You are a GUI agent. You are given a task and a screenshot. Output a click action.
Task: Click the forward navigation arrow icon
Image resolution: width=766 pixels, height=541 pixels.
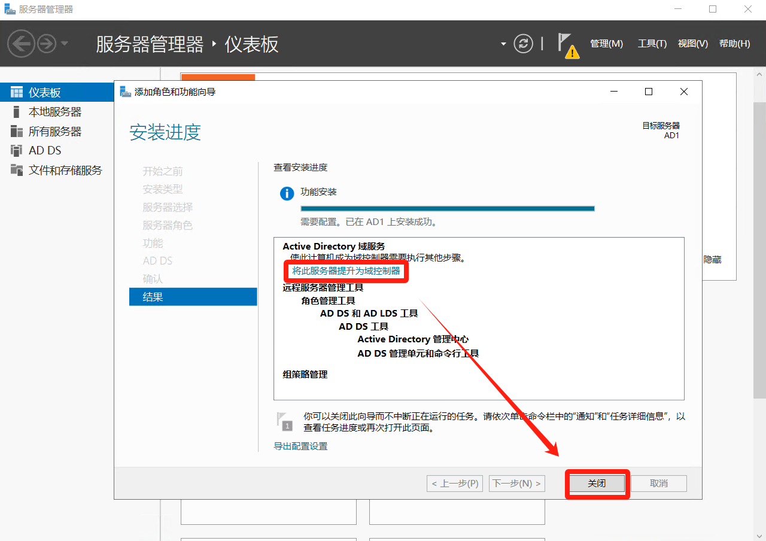[x=46, y=44]
